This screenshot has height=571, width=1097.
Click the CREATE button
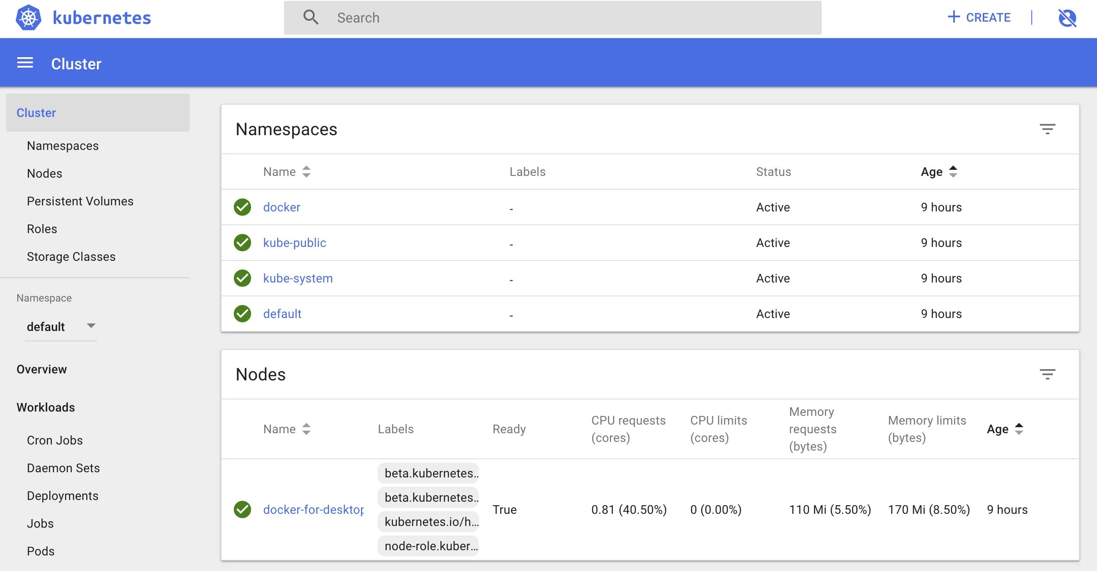coord(979,17)
